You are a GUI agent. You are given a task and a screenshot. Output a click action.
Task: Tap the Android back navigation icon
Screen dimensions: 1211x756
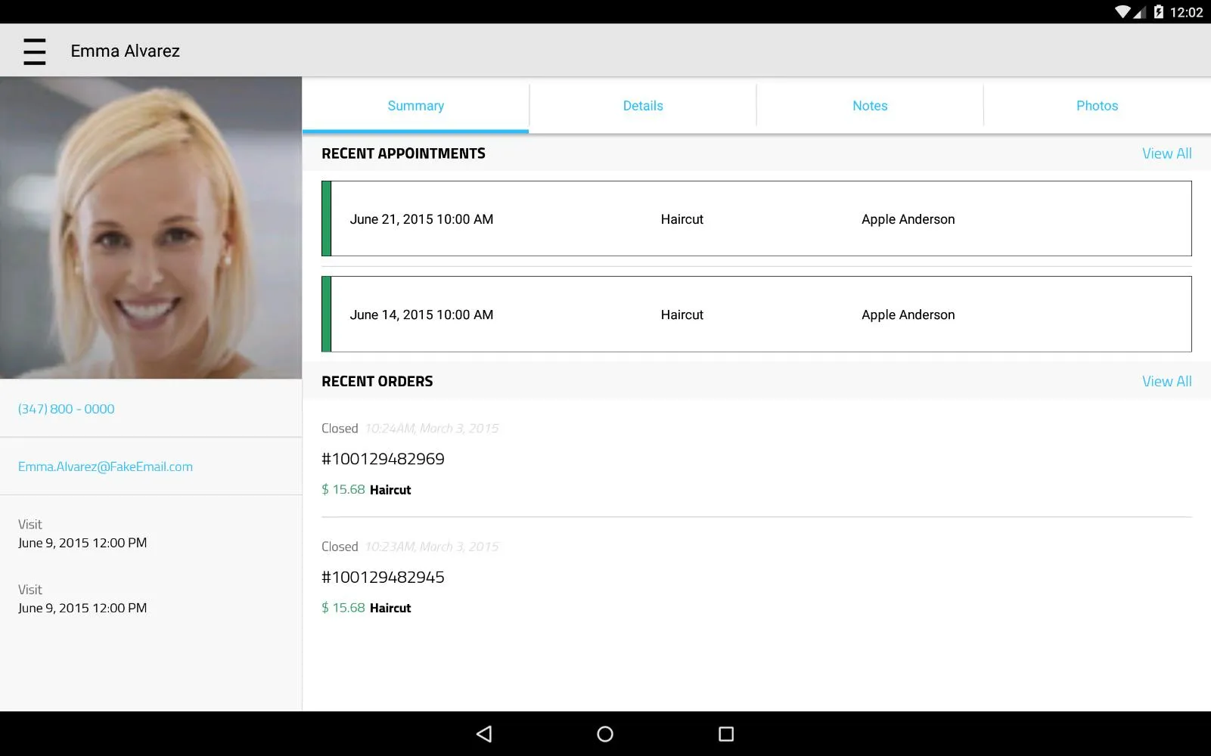(x=484, y=733)
